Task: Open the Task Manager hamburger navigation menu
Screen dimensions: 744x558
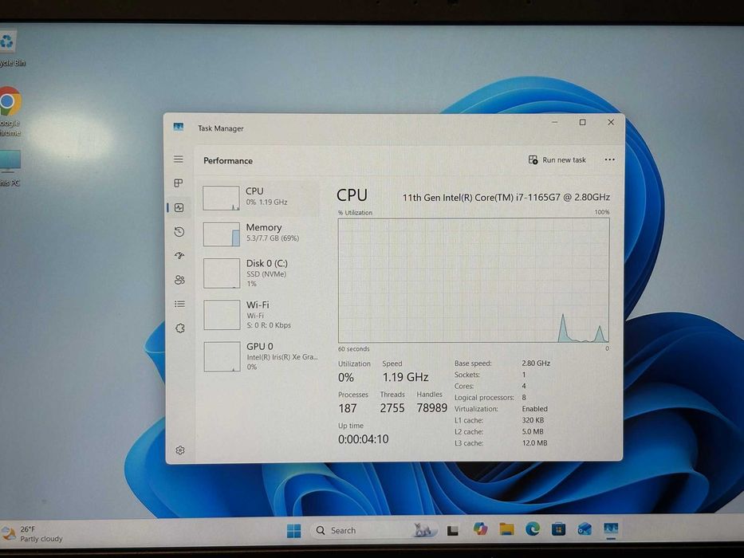Action: point(179,159)
